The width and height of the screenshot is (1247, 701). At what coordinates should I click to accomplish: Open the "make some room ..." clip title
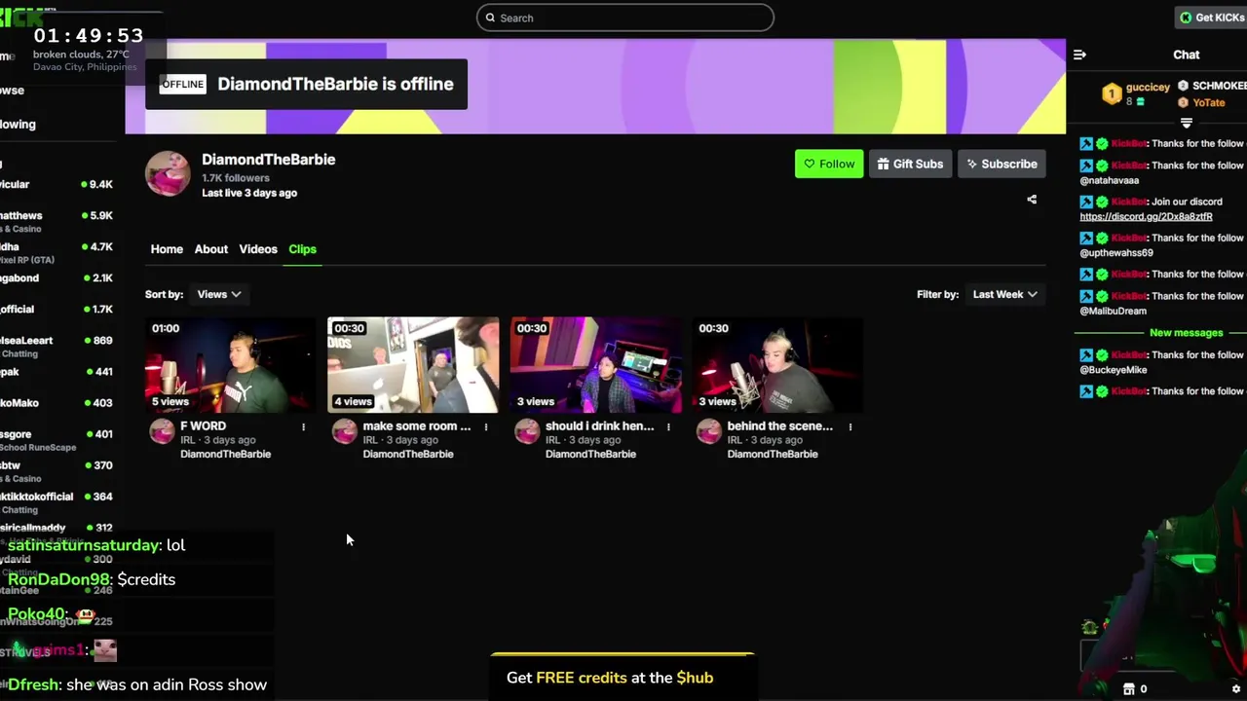(x=416, y=426)
